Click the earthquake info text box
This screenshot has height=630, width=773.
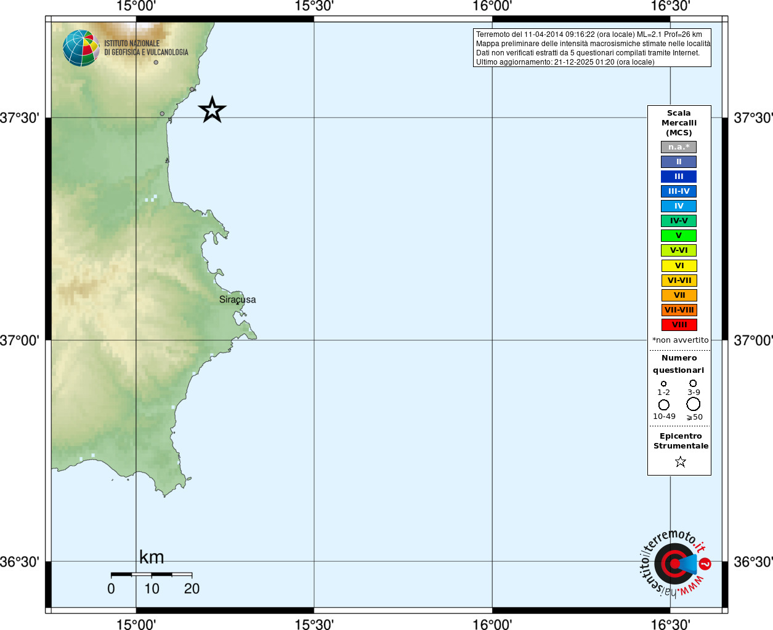pos(592,48)
